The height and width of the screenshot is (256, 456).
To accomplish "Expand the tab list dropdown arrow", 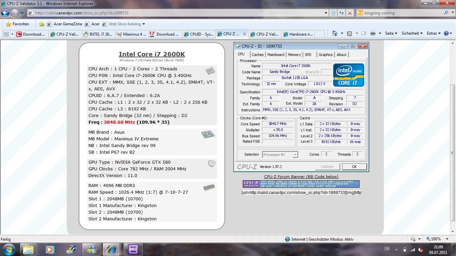I will click(12, 34).
